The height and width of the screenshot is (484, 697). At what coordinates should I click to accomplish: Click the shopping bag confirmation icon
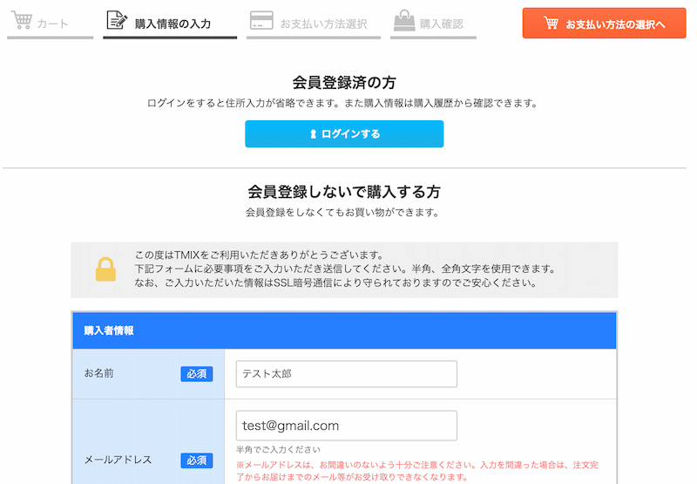pos(404,20)
